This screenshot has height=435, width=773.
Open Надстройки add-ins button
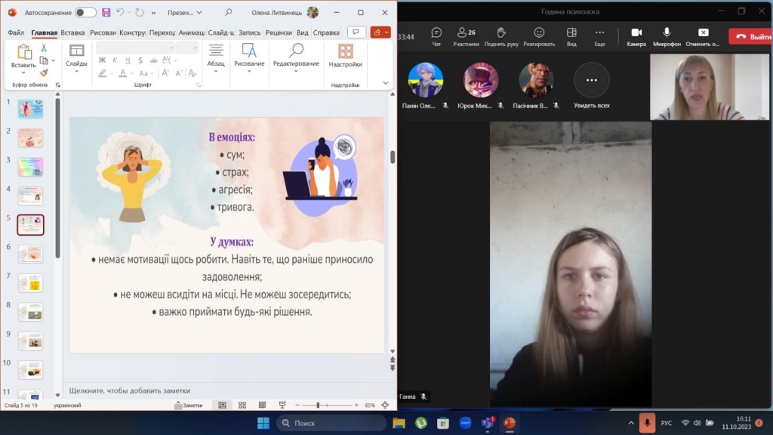point(345,56)
